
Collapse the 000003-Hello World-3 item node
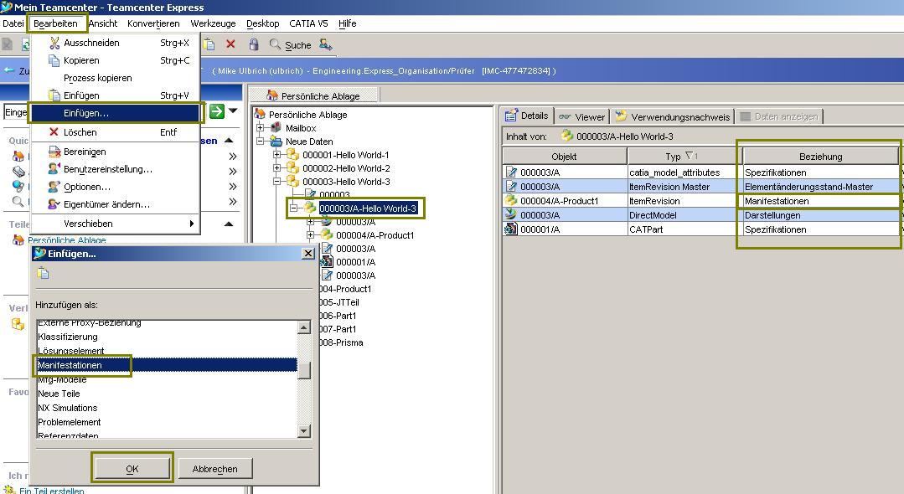[x=276, y=181]
